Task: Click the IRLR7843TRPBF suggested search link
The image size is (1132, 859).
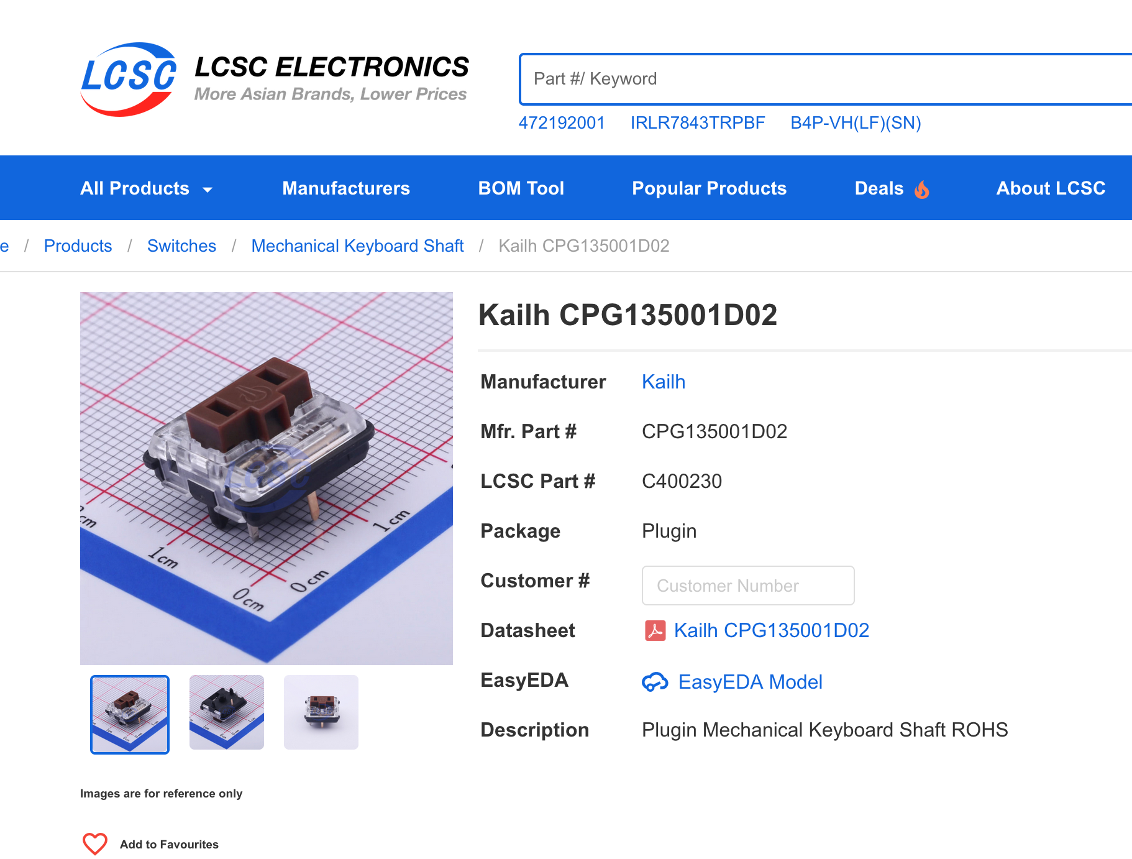Action: tap(698, 123)
